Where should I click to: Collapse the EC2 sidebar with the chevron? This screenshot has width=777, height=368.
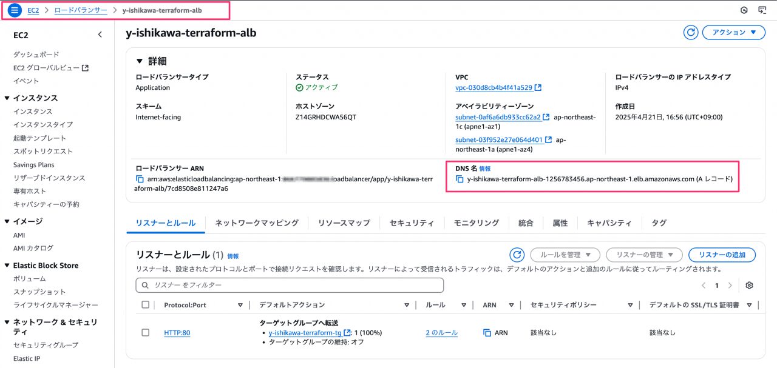pos(100,35)
